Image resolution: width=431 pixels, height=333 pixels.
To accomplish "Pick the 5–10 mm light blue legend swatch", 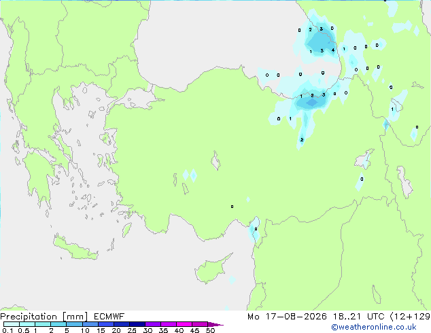I will point(74,324).
